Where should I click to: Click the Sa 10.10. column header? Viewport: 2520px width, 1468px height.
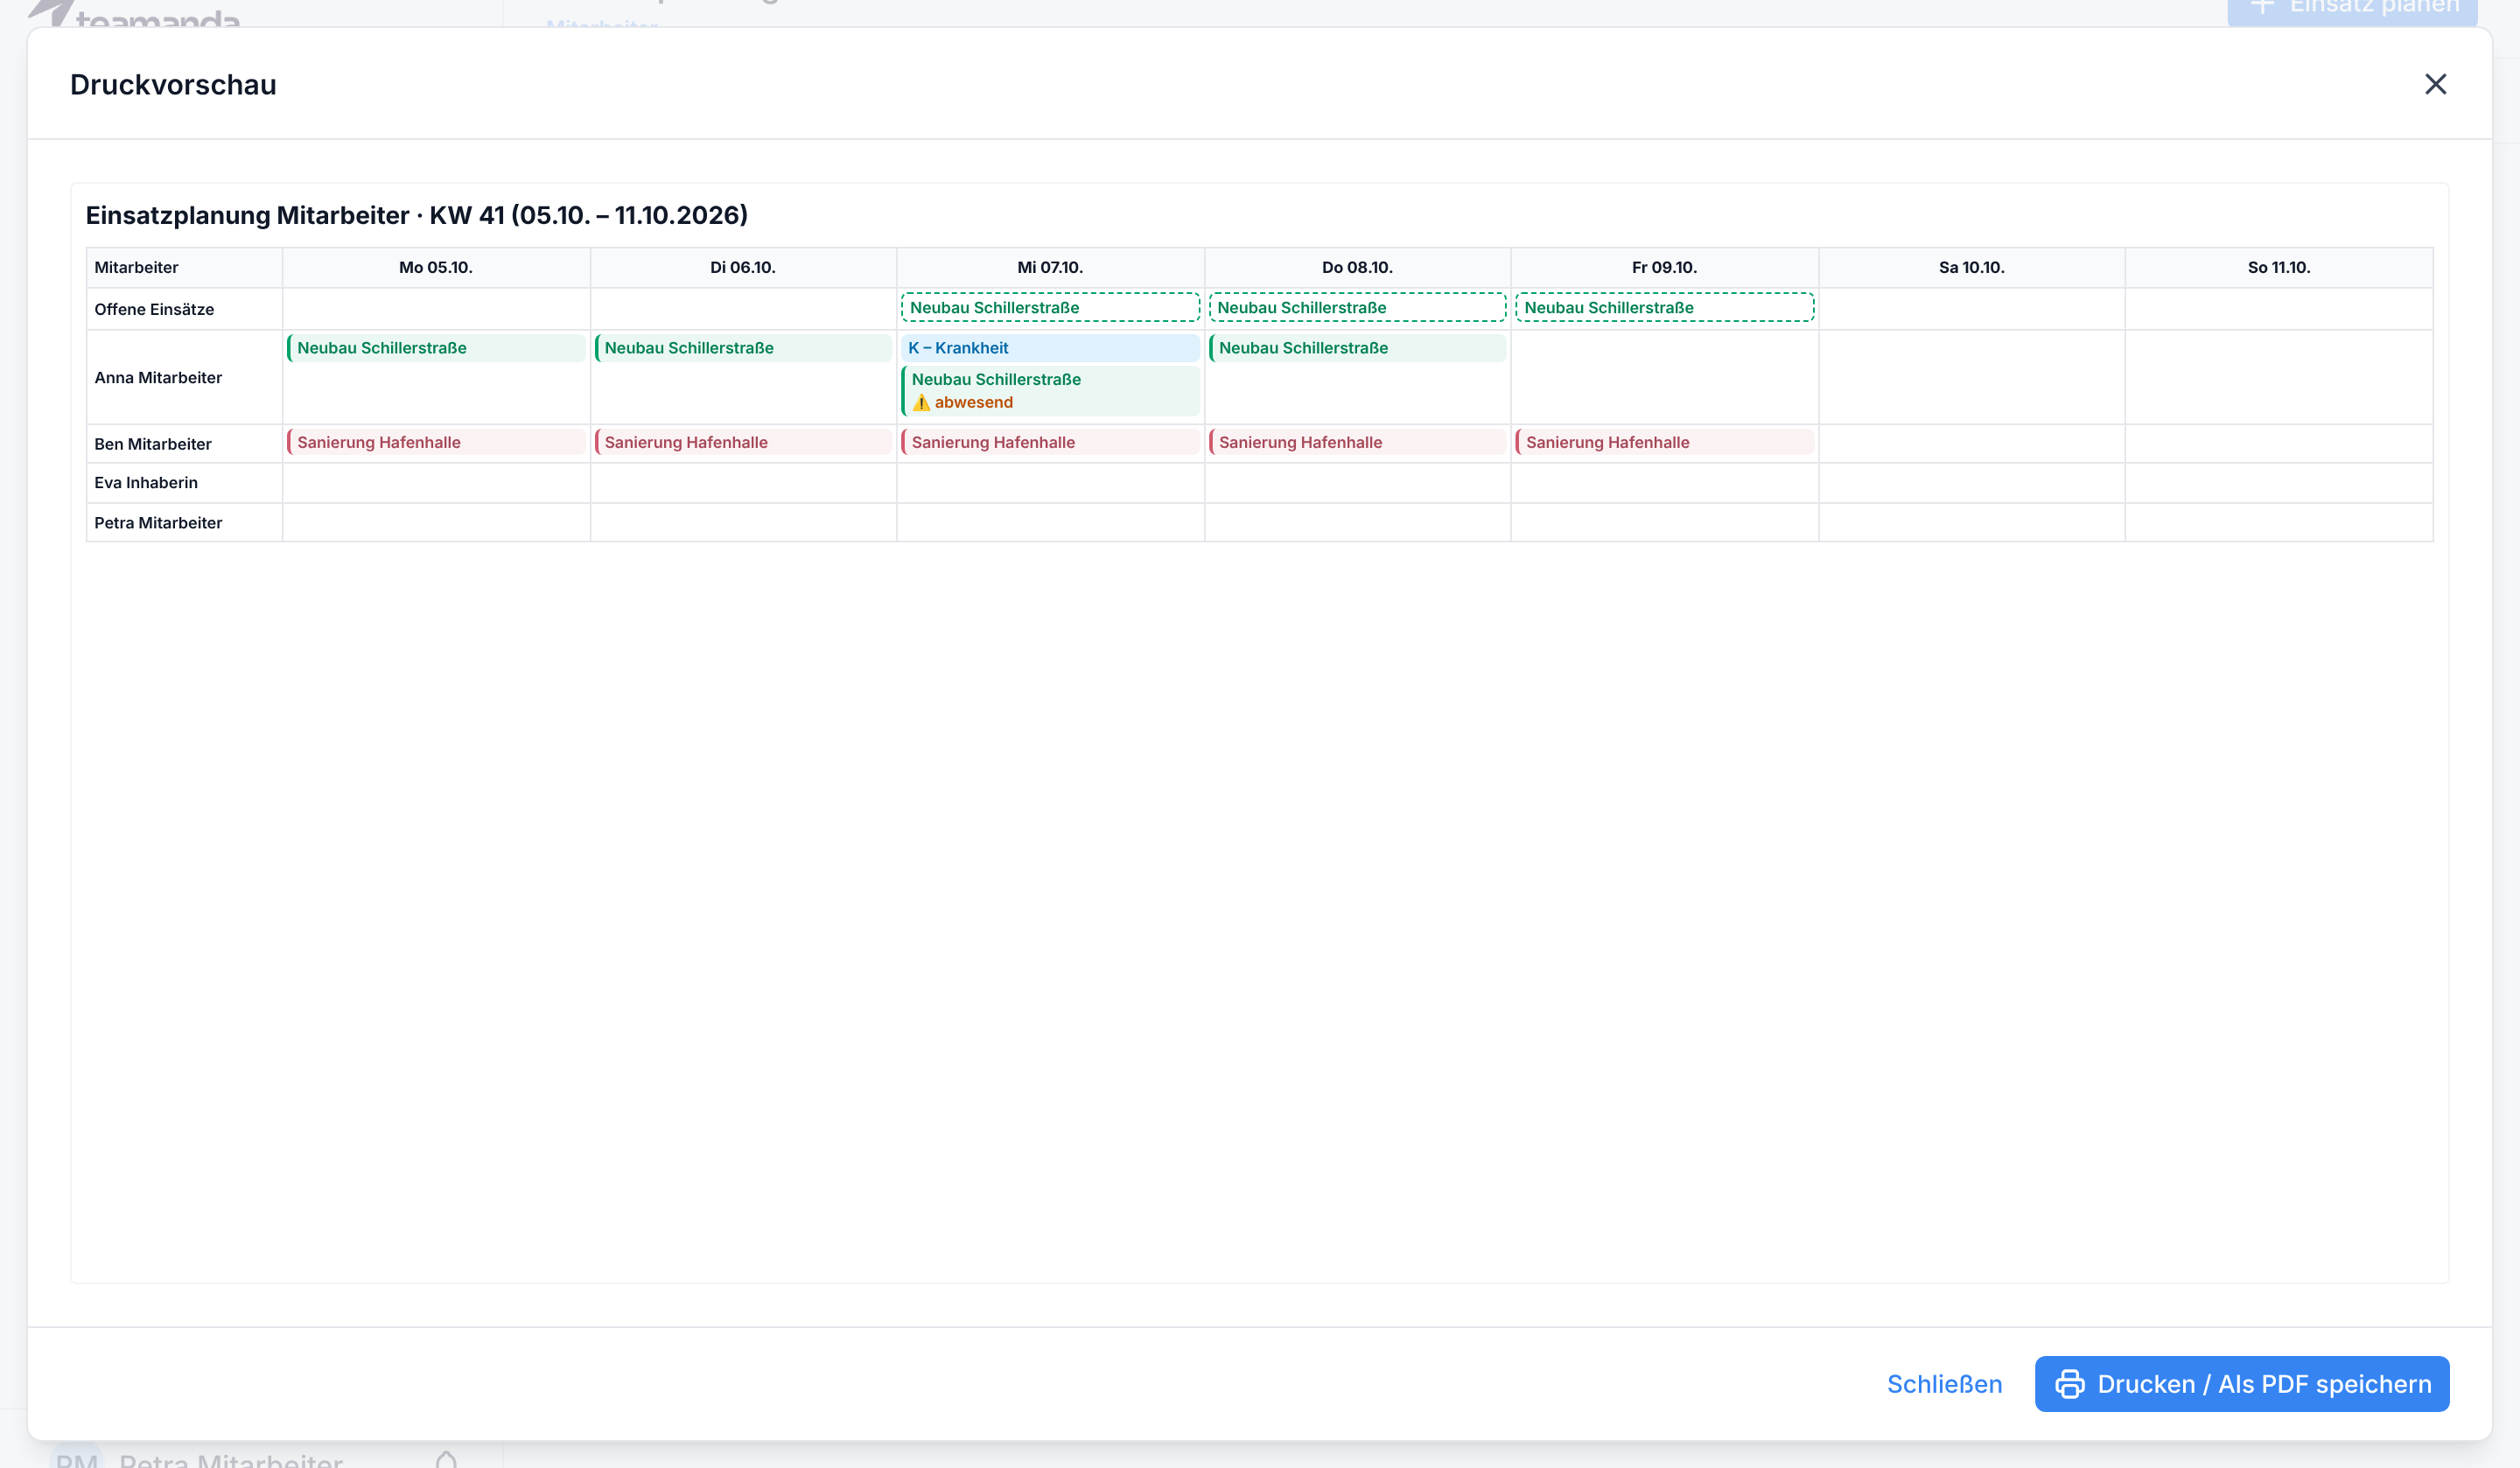pyautogui.click(x=1971, y=268)
